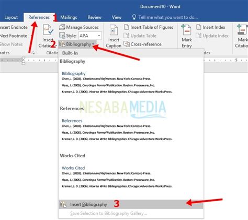Click Insert Table of Figures label
248x220 pixels.
tap(152, 27)
